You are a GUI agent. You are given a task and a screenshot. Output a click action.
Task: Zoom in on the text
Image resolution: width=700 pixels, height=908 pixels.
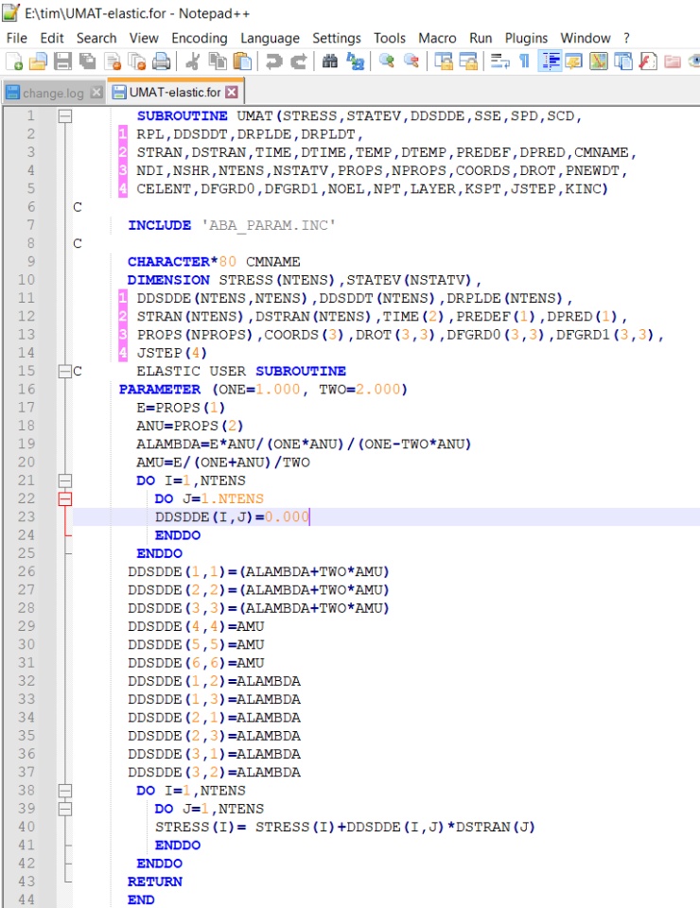(386, 61)
